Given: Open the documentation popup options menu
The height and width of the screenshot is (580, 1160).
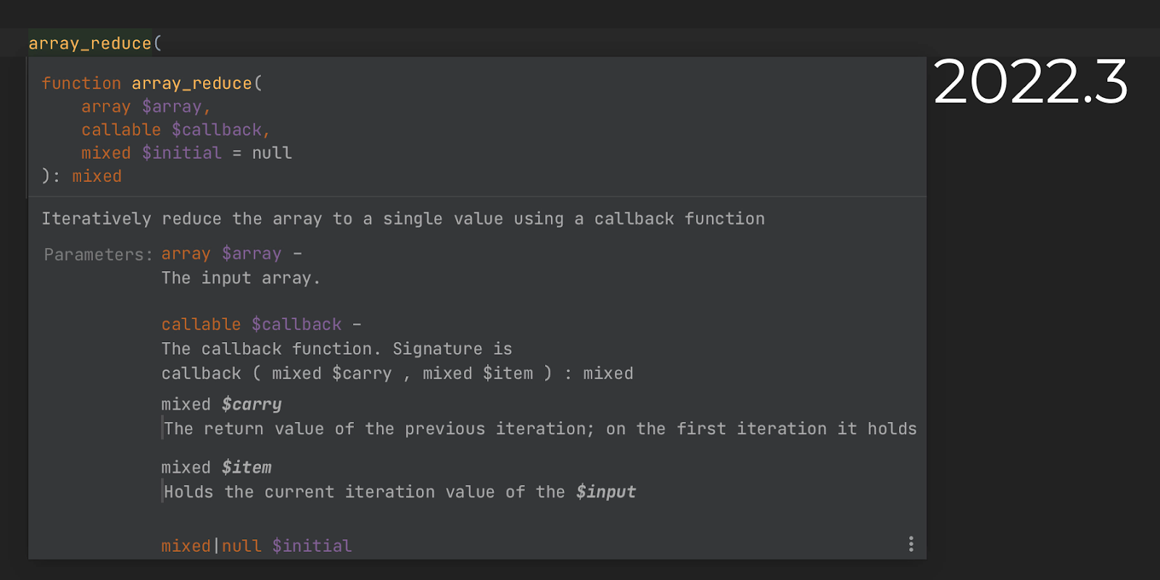Looking at the screenshot, I should [911, 543].
